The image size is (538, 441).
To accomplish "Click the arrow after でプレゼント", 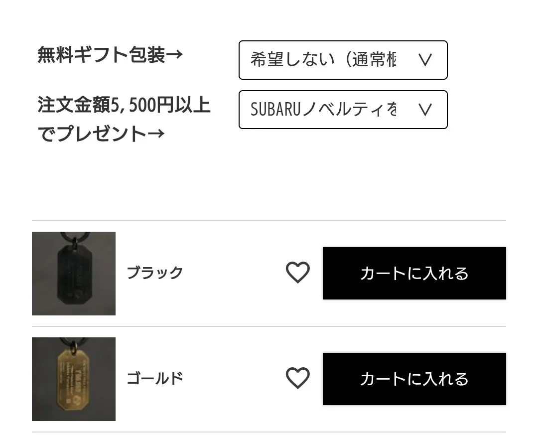I will 155,134.
